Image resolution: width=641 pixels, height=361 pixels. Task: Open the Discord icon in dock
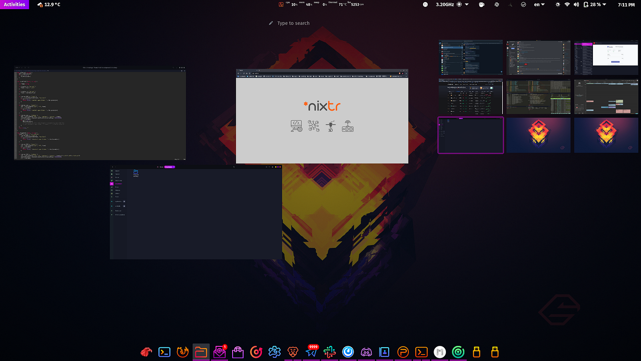pos(366,352)
